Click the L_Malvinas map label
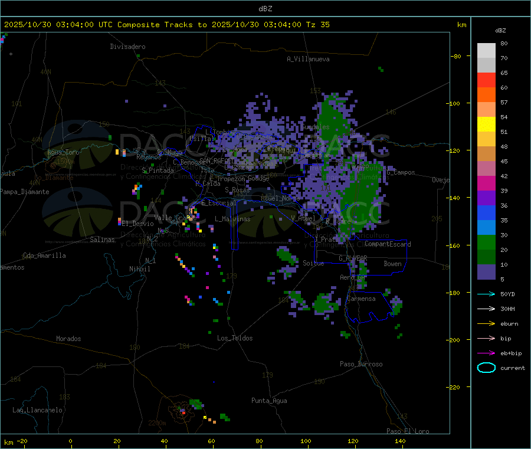531x449 pixels. point(232,219)
